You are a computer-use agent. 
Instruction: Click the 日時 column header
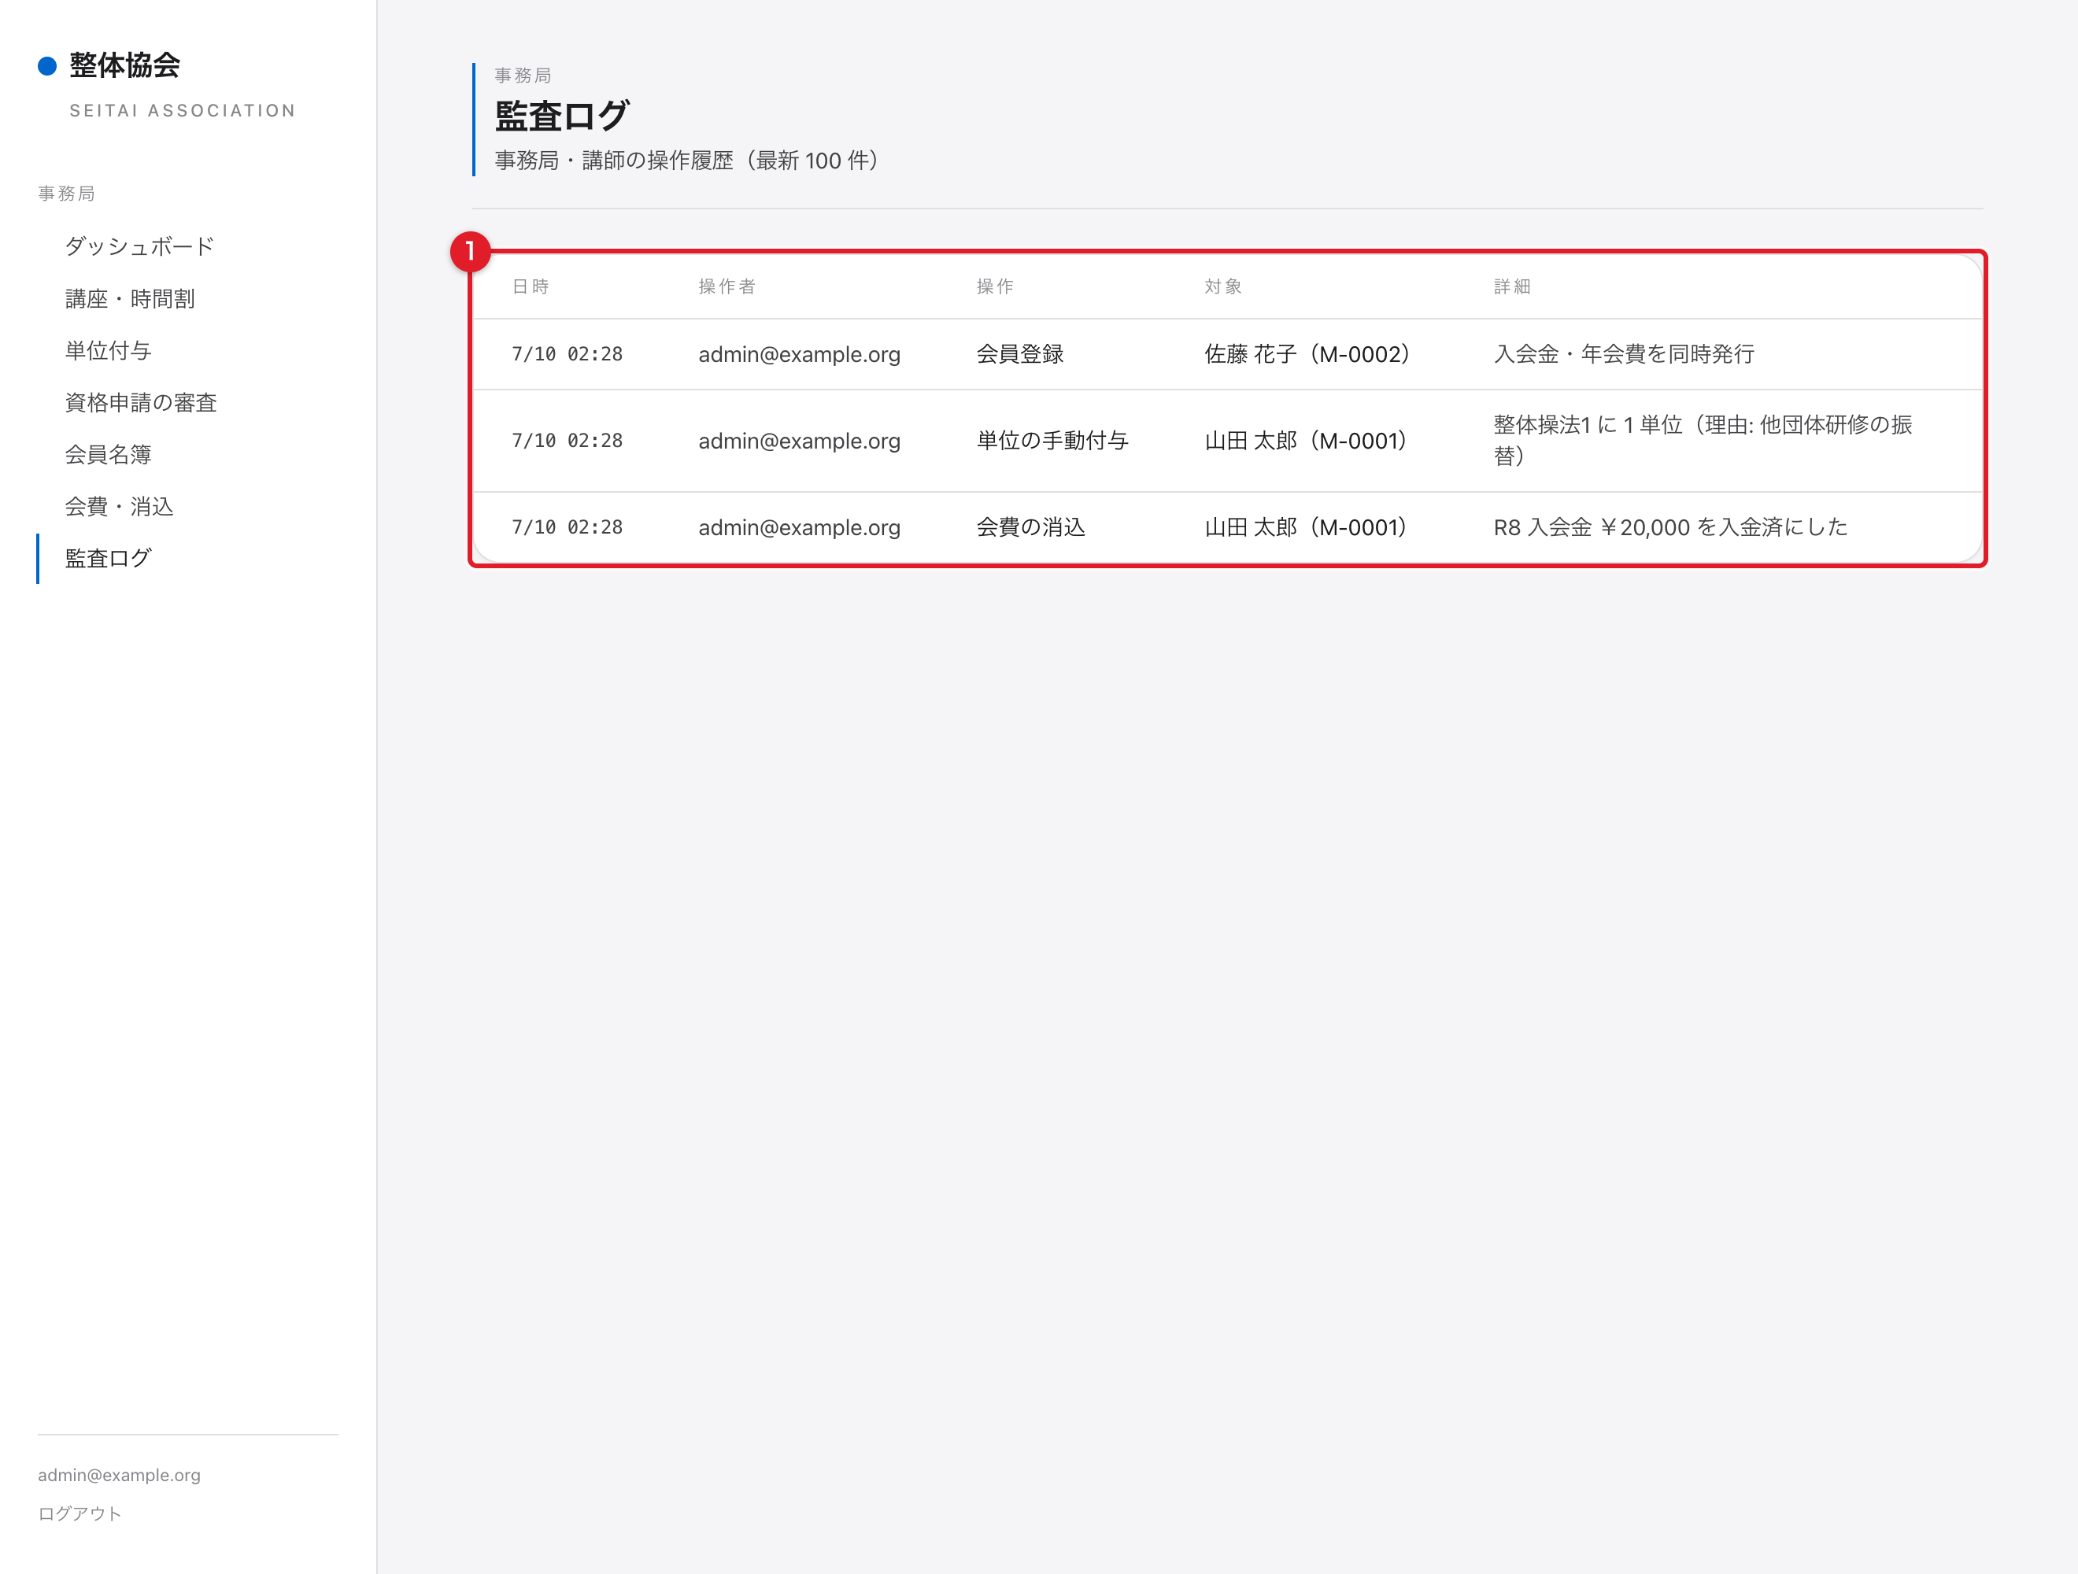tap(531, 286)
